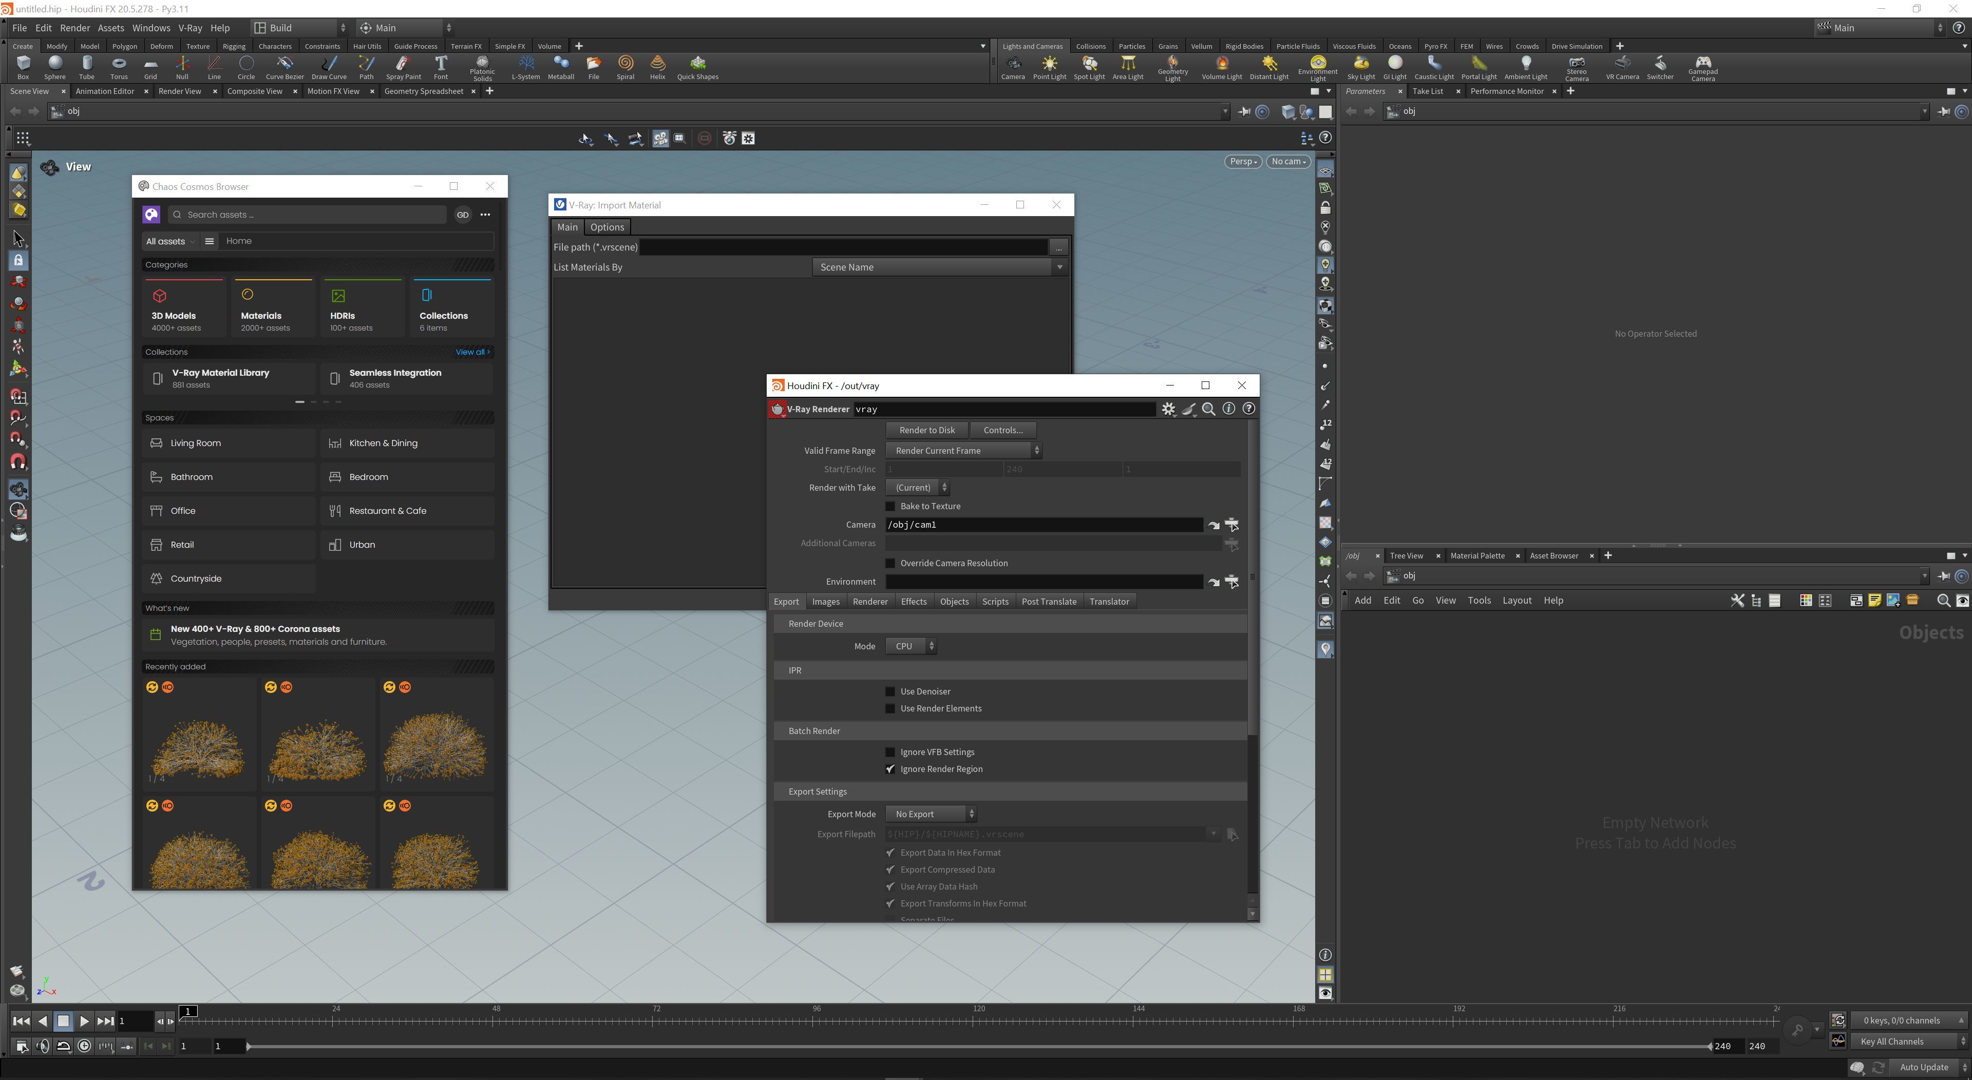This screenshot has width=1972, height=1080.
Task: Switch to Material Palette tab
Action: click(x=1477, y=556)
